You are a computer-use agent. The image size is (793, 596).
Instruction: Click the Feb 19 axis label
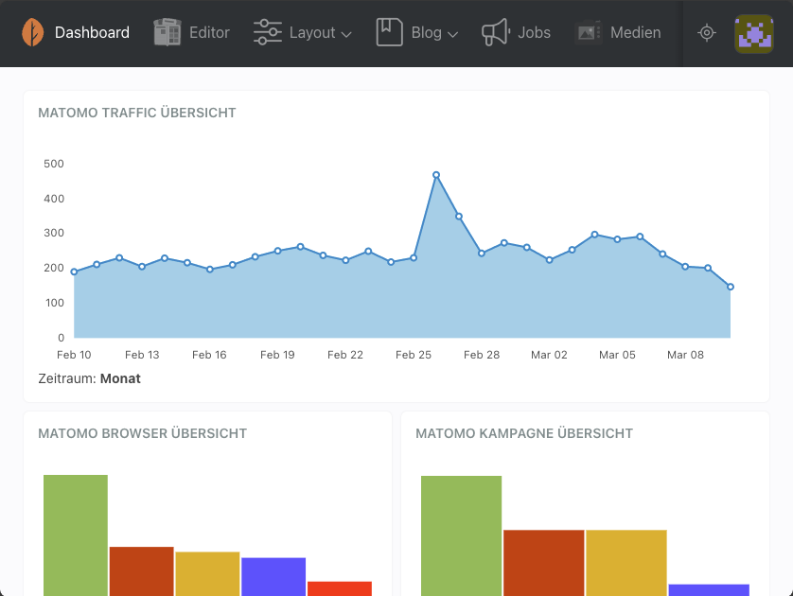coord(277,355)
